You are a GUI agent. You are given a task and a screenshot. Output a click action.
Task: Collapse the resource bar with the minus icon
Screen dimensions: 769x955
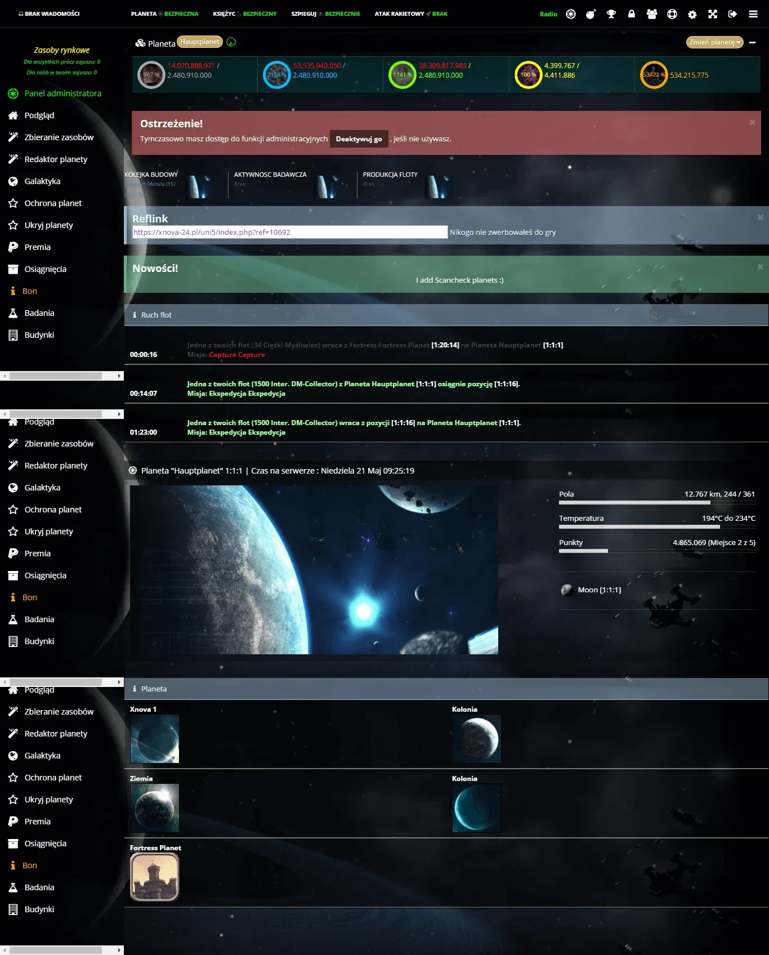[x=752, y=42]
